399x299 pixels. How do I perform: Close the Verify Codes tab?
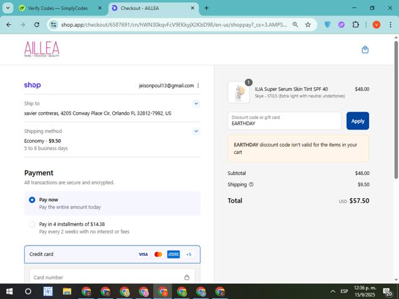pyautogui.click(x=100, y=8)
